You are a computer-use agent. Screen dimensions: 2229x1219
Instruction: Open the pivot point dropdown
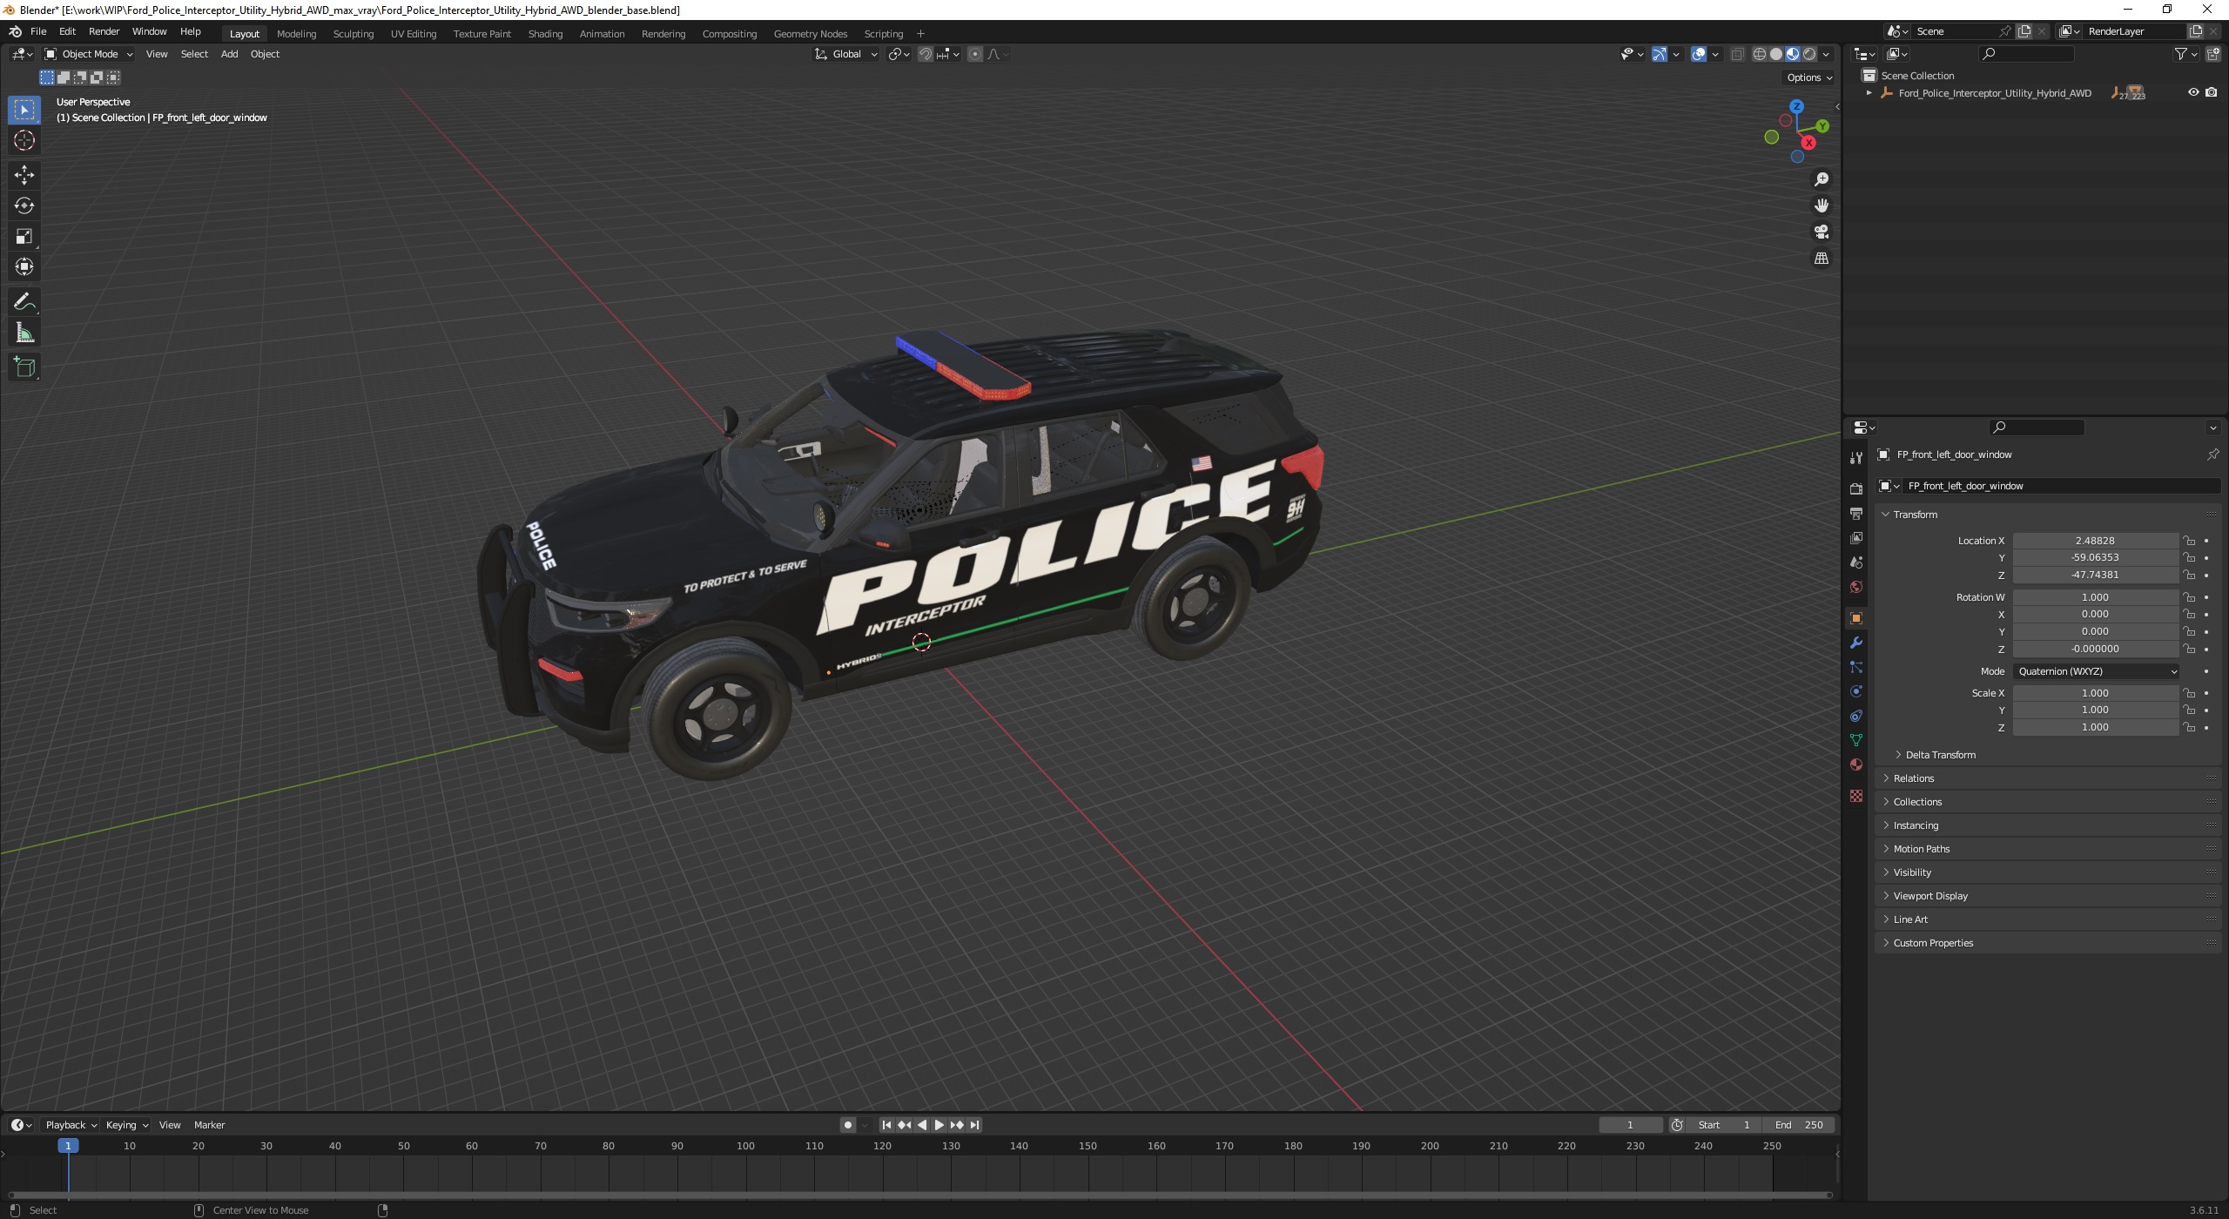coord(899,54)
